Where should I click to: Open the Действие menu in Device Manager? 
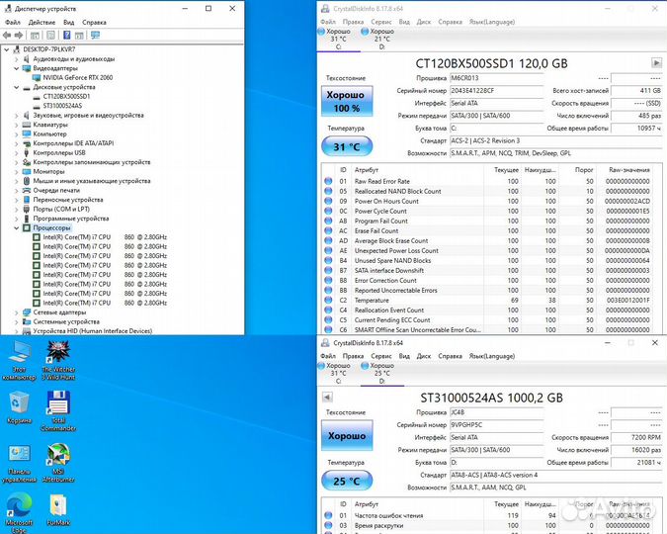(42, 22)
